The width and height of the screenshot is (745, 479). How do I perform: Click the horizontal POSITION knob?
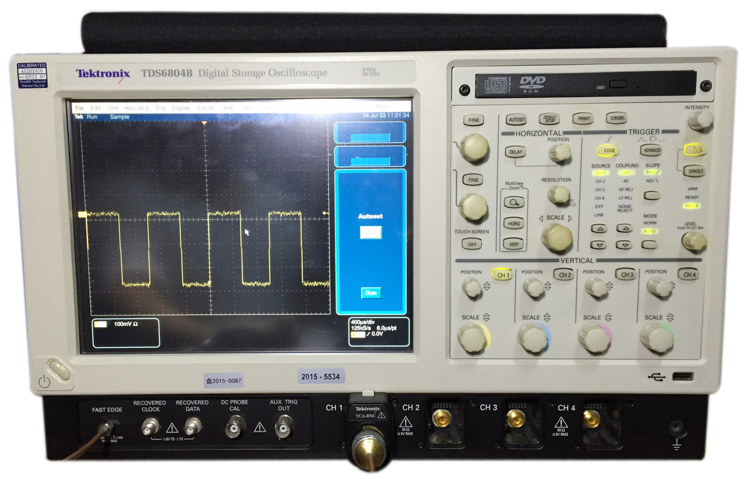pyautogui.click(x=560, y=153)
